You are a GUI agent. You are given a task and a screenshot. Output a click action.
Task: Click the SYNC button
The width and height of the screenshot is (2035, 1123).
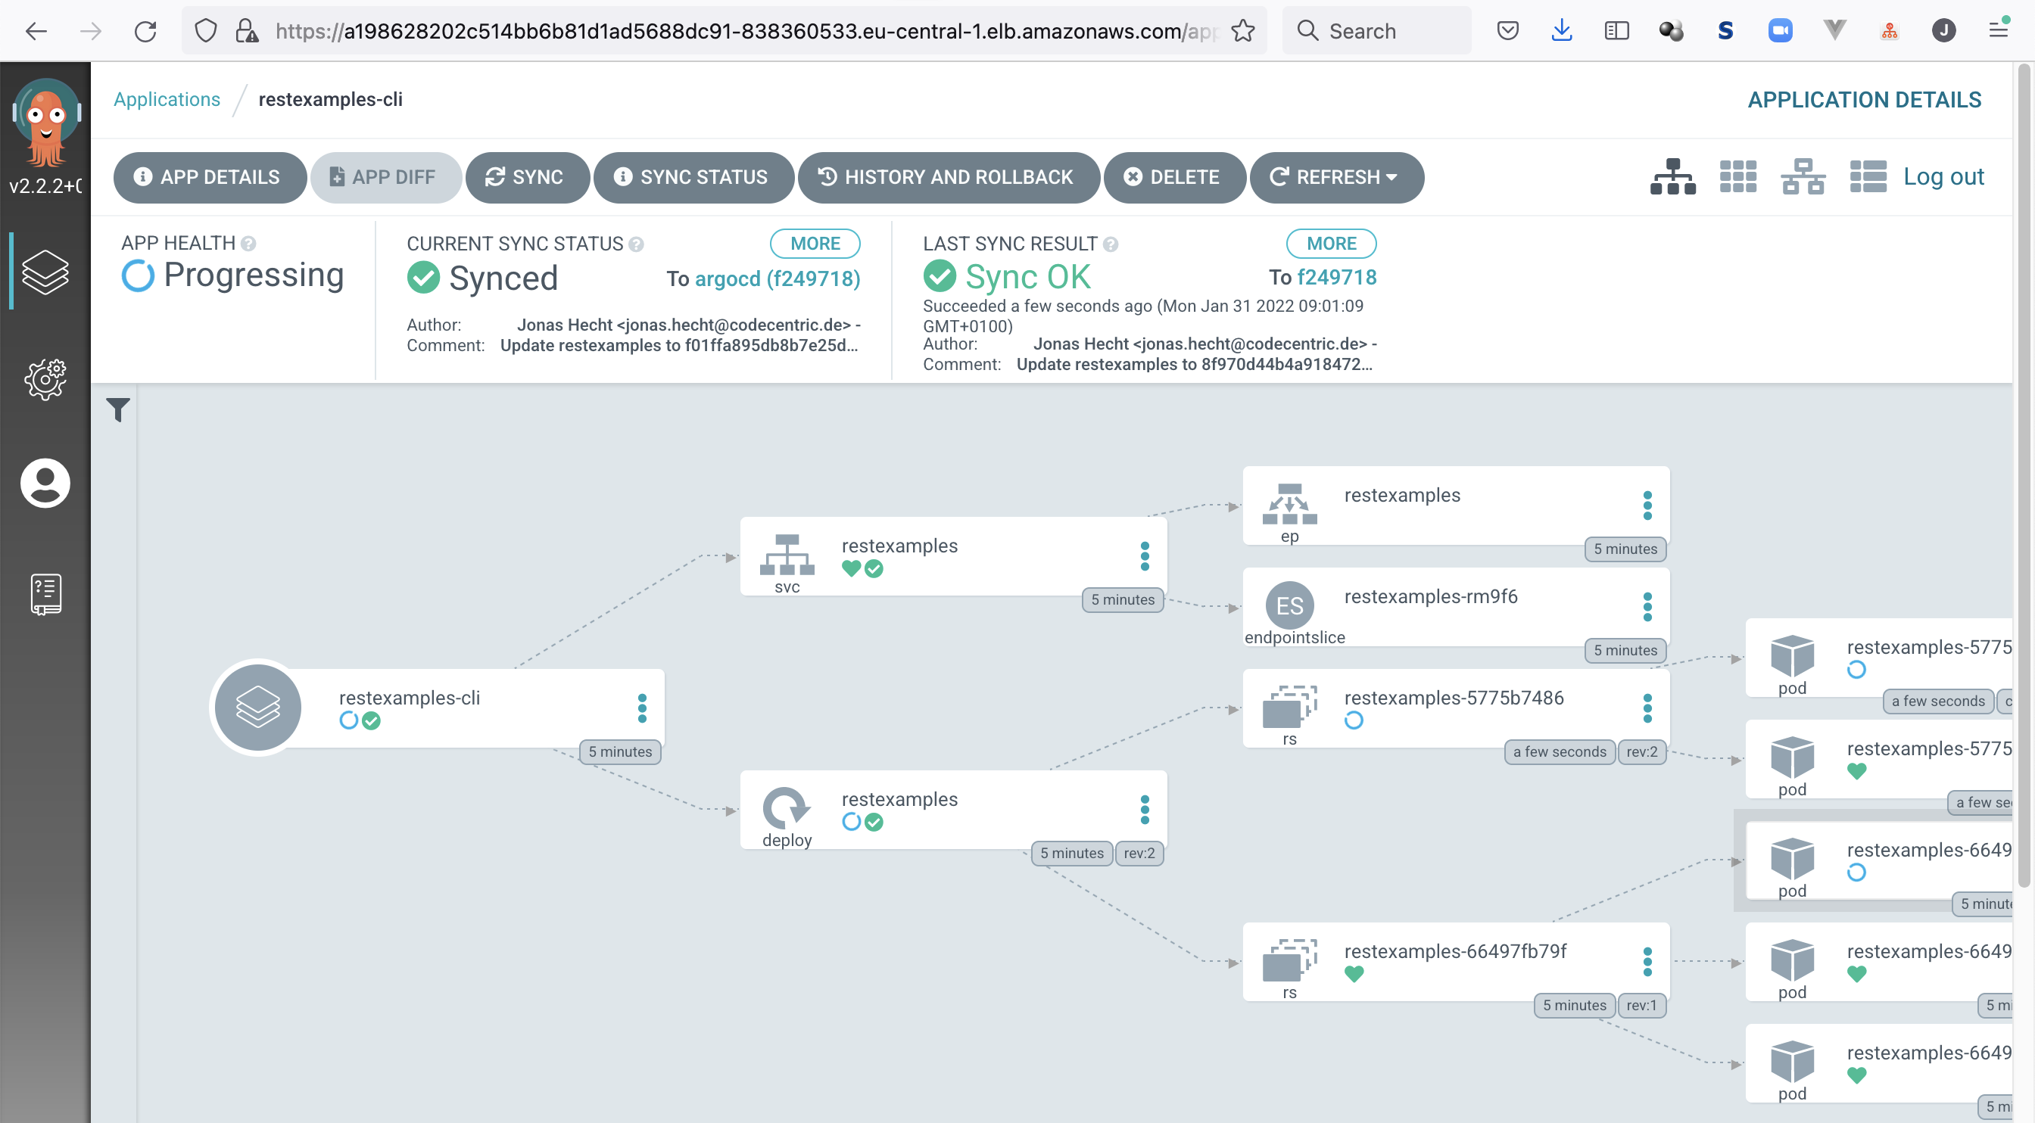point(527,177)
